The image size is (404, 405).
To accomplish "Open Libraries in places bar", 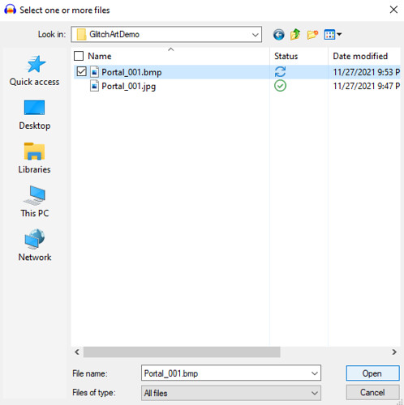I will click(34, 158).
